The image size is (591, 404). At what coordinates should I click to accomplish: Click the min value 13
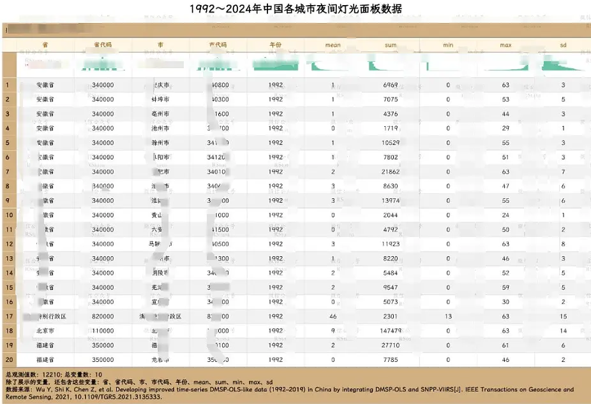coord(448,316)
